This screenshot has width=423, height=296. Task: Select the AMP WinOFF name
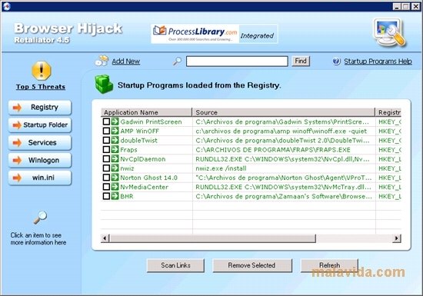140,131
